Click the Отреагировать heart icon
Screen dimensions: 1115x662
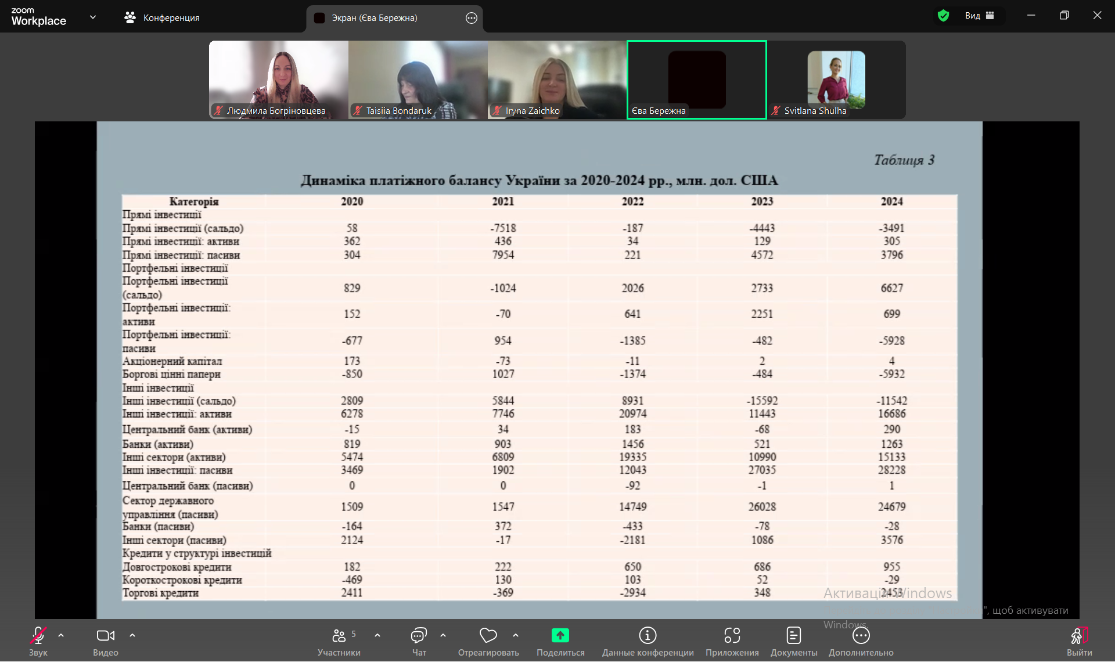(x=488, y=636)
